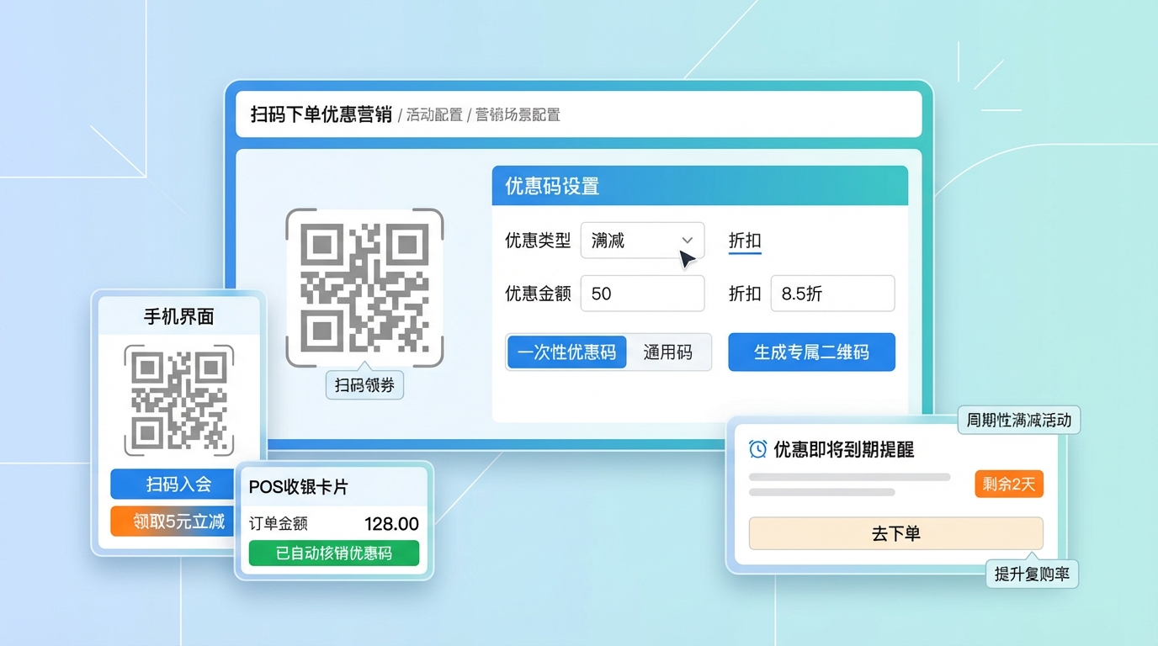Viewport: 1158px width, 646px height.
Task: Click the 周期性满减活动 tag
Action: pyautogui.click(x=1019, y=421)
